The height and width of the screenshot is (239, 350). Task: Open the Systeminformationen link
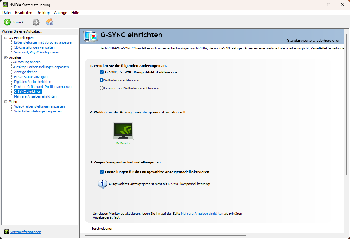pos(26,232)
